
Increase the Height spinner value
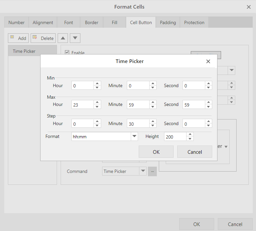point(190,134)
